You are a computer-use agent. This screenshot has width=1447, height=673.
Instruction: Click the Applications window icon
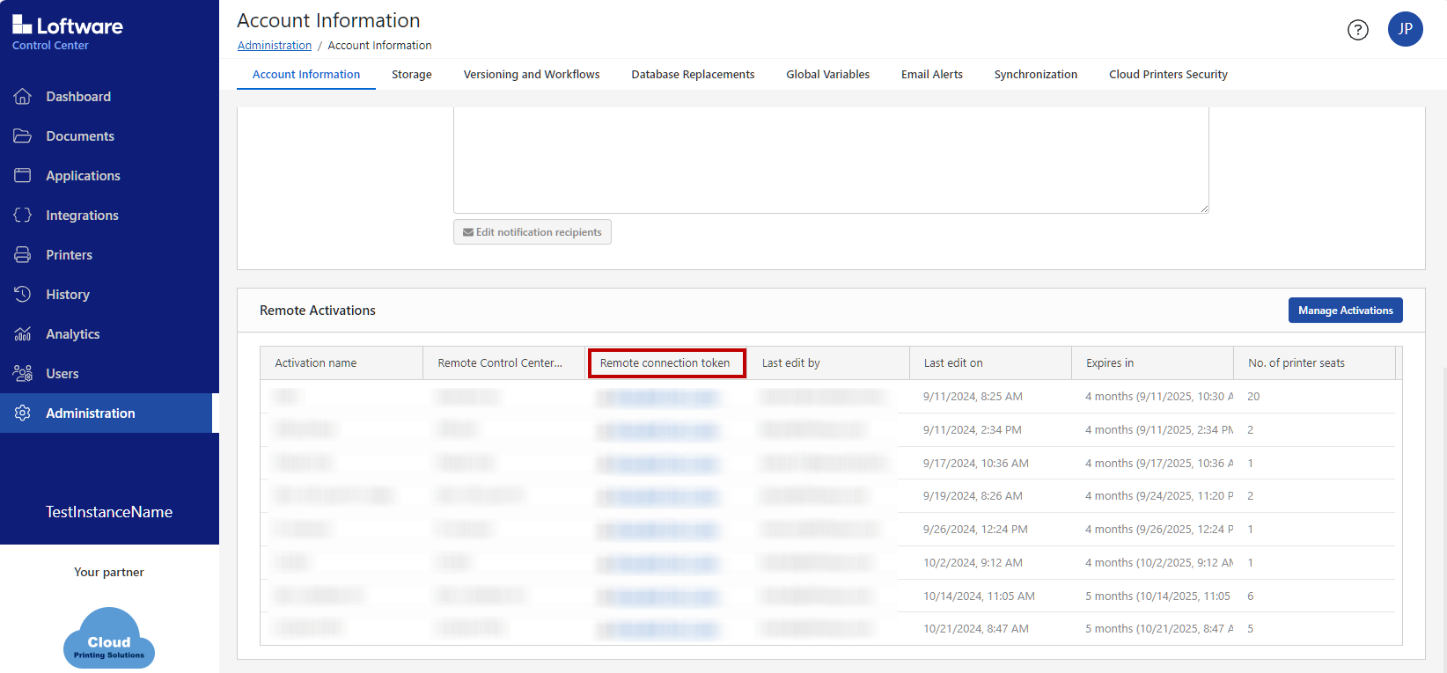tap(23, 176)
